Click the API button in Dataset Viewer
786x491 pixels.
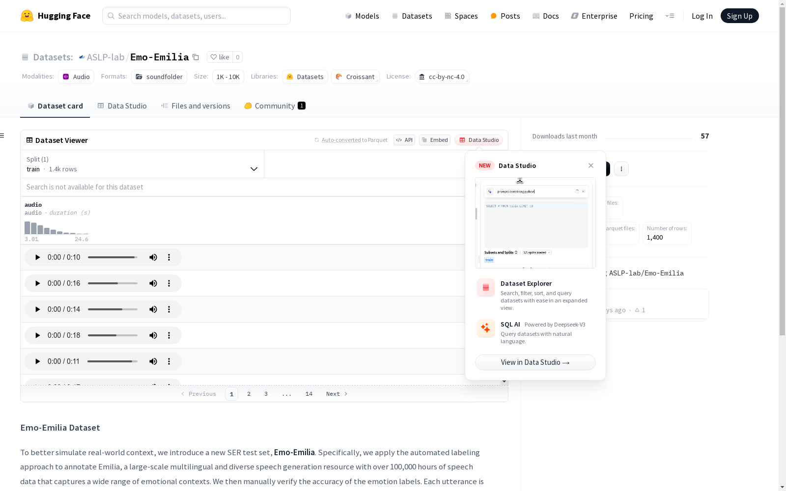tap(404, 140)
